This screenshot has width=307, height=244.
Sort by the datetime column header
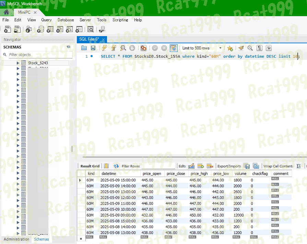pos(120,174)
